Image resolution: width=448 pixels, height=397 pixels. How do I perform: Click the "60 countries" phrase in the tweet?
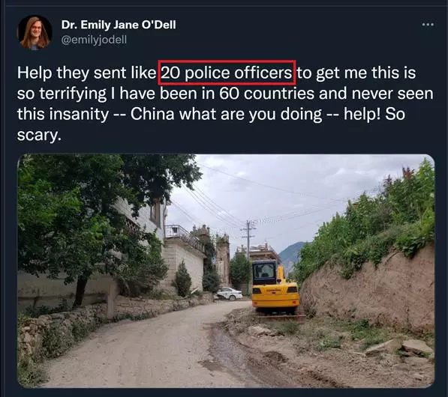[x=267, y=94]
